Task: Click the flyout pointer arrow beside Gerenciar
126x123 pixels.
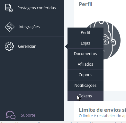Action: click(x=66, y=46)
